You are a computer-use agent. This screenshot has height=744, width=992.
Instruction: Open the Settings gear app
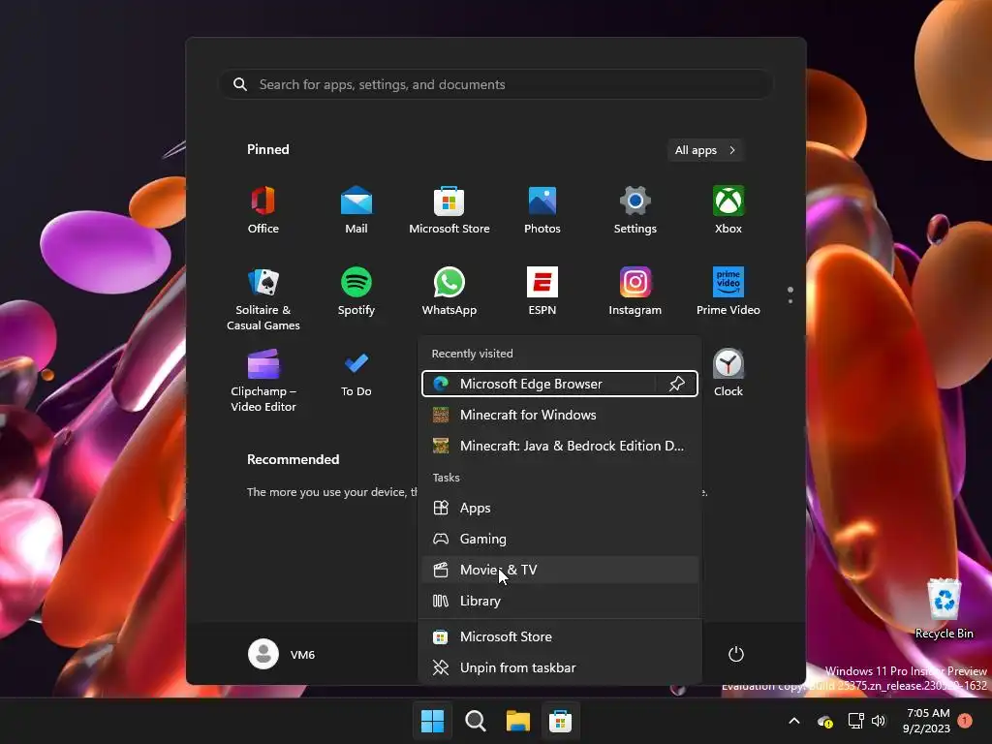(635, 210)
